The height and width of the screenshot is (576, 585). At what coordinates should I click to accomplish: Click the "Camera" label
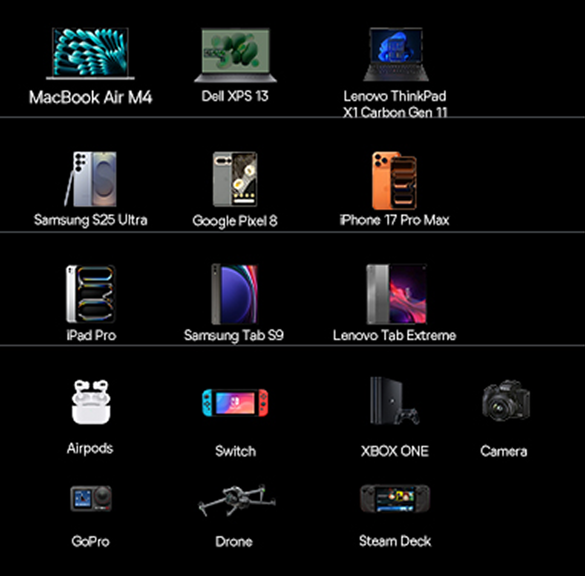[x=503, y=451]
